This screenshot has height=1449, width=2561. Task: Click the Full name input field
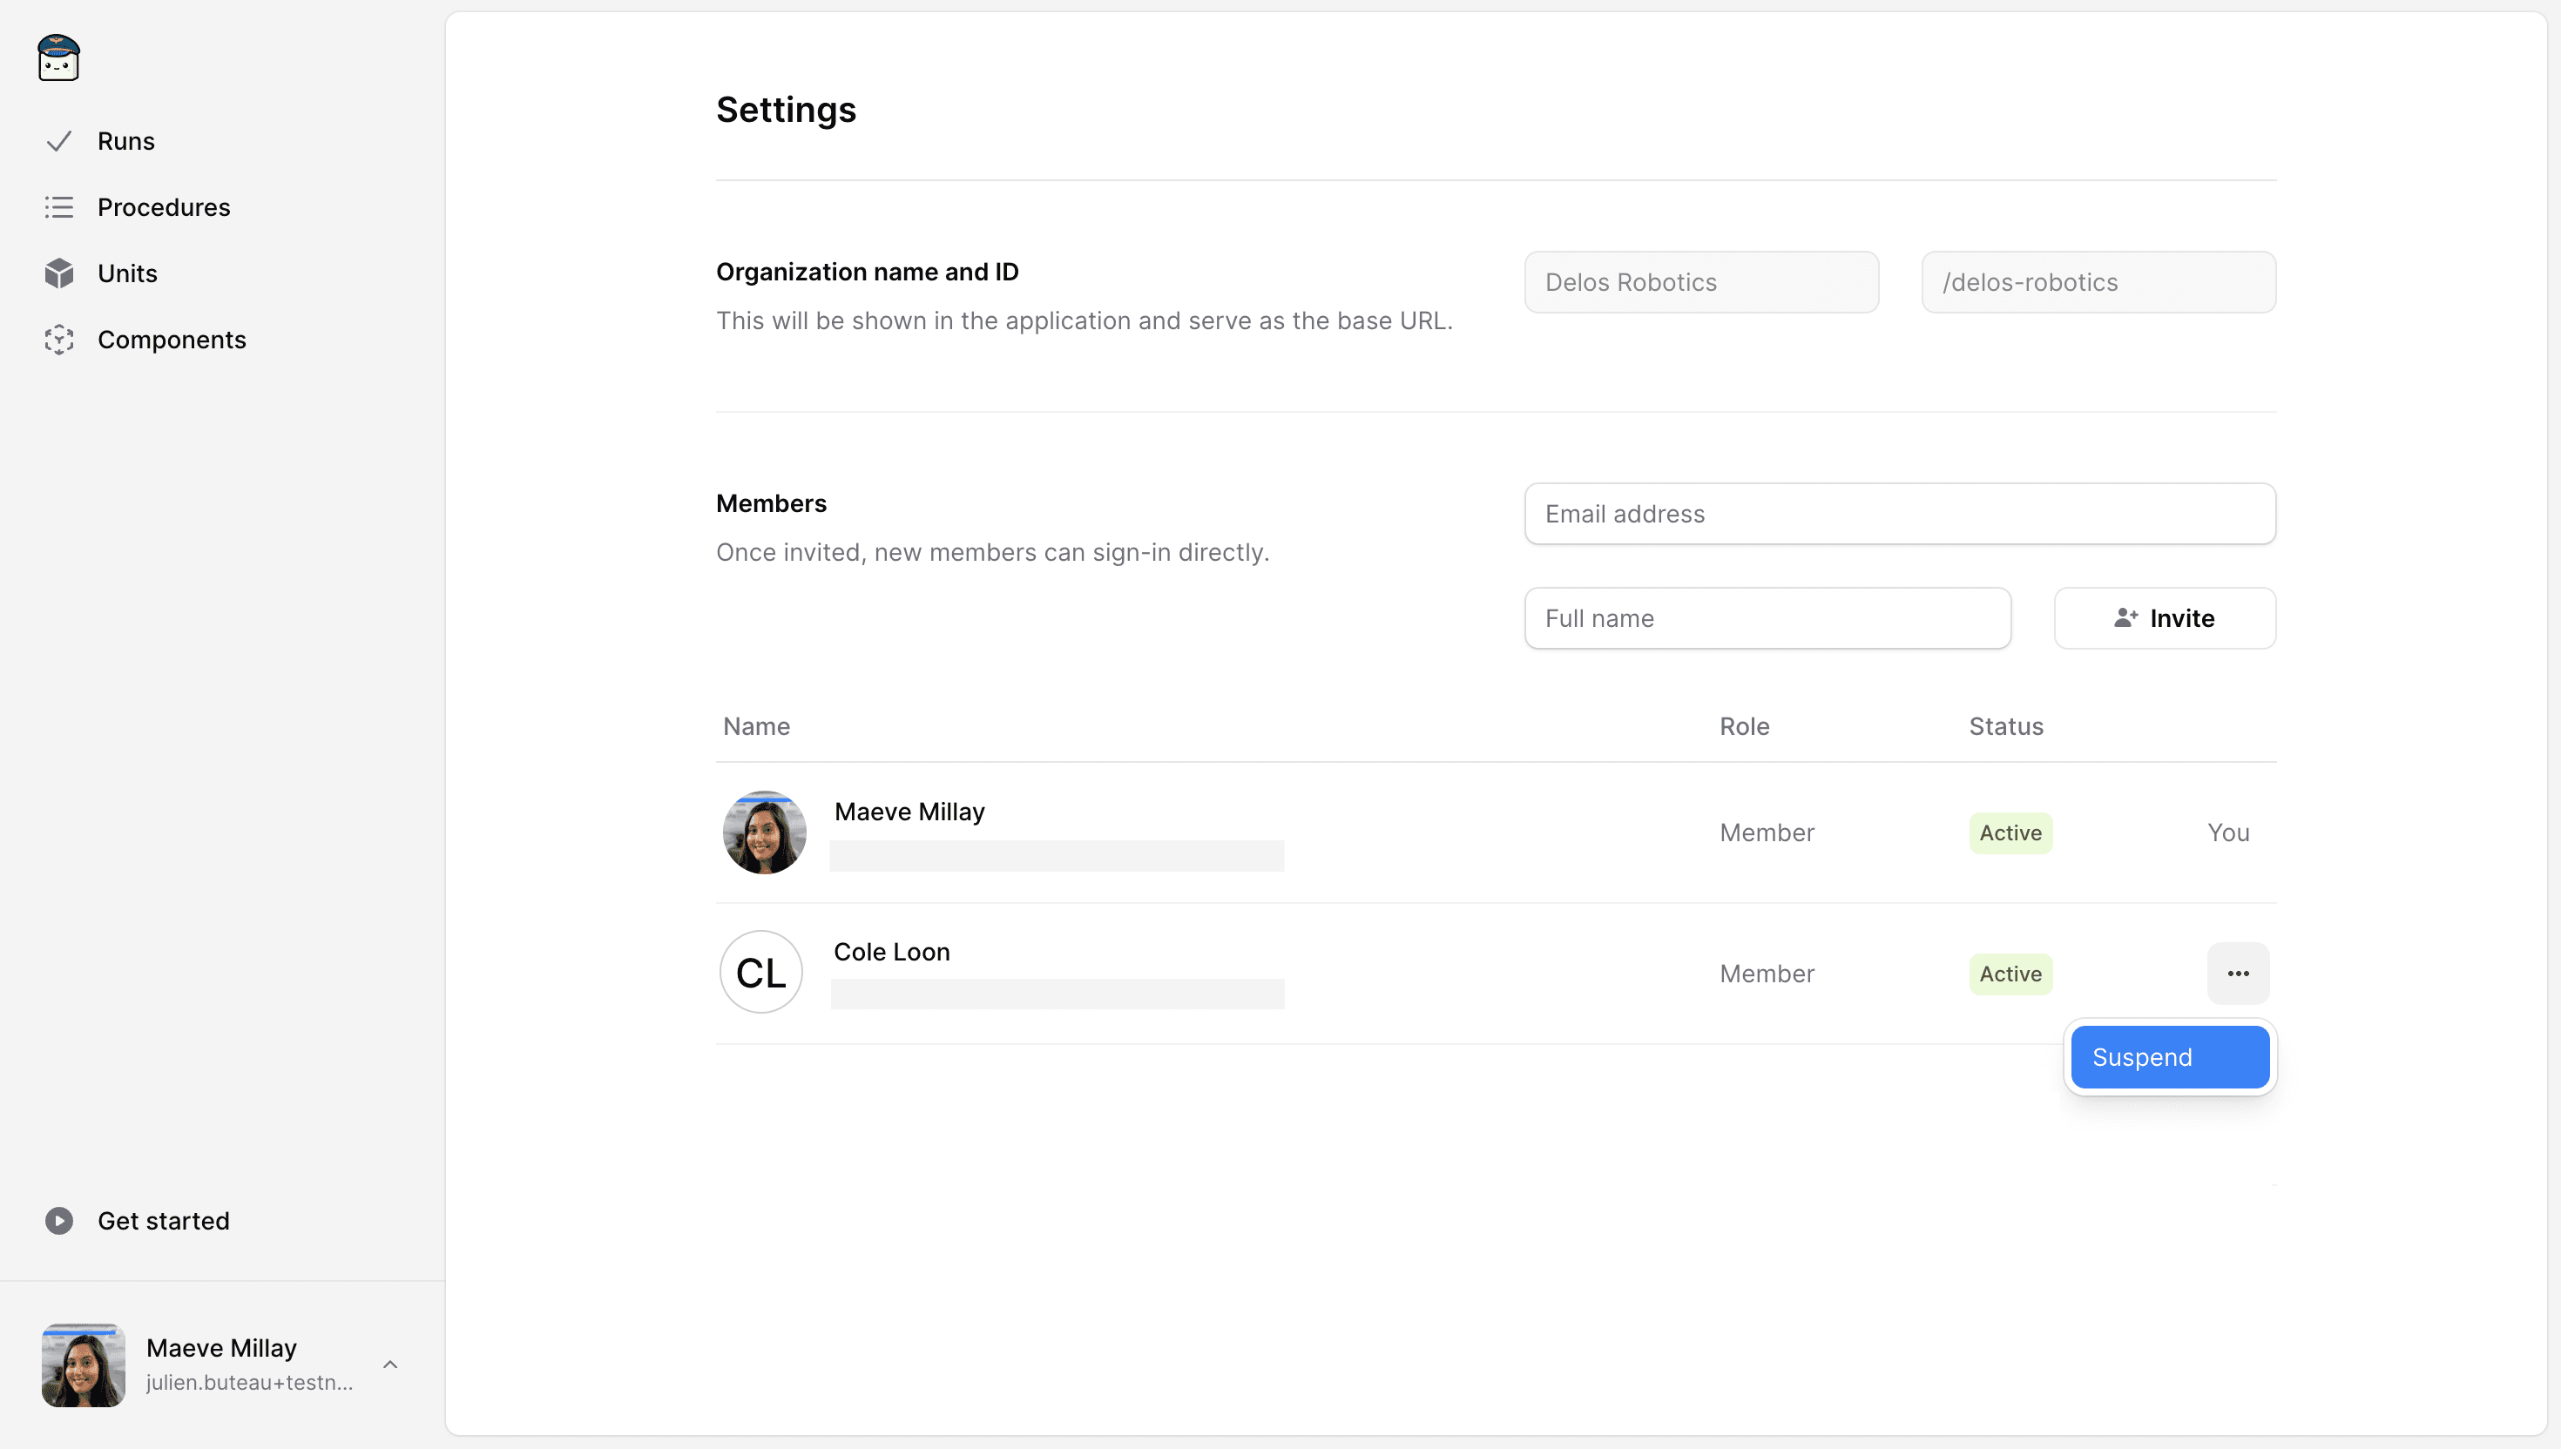tap(1766, 617)
